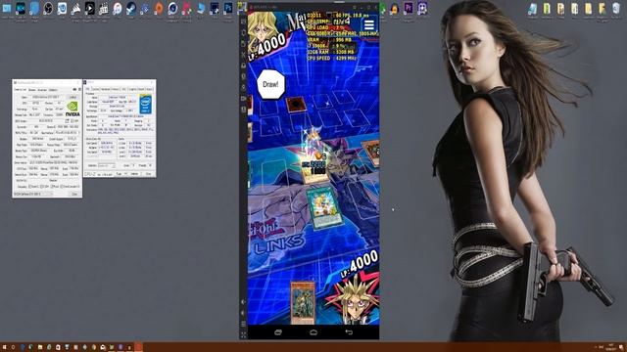The width and height of the screenshot is (627, 352).
Task: Click the NVIDIA logo in GPU-Z
Action: tap(72, 109)
